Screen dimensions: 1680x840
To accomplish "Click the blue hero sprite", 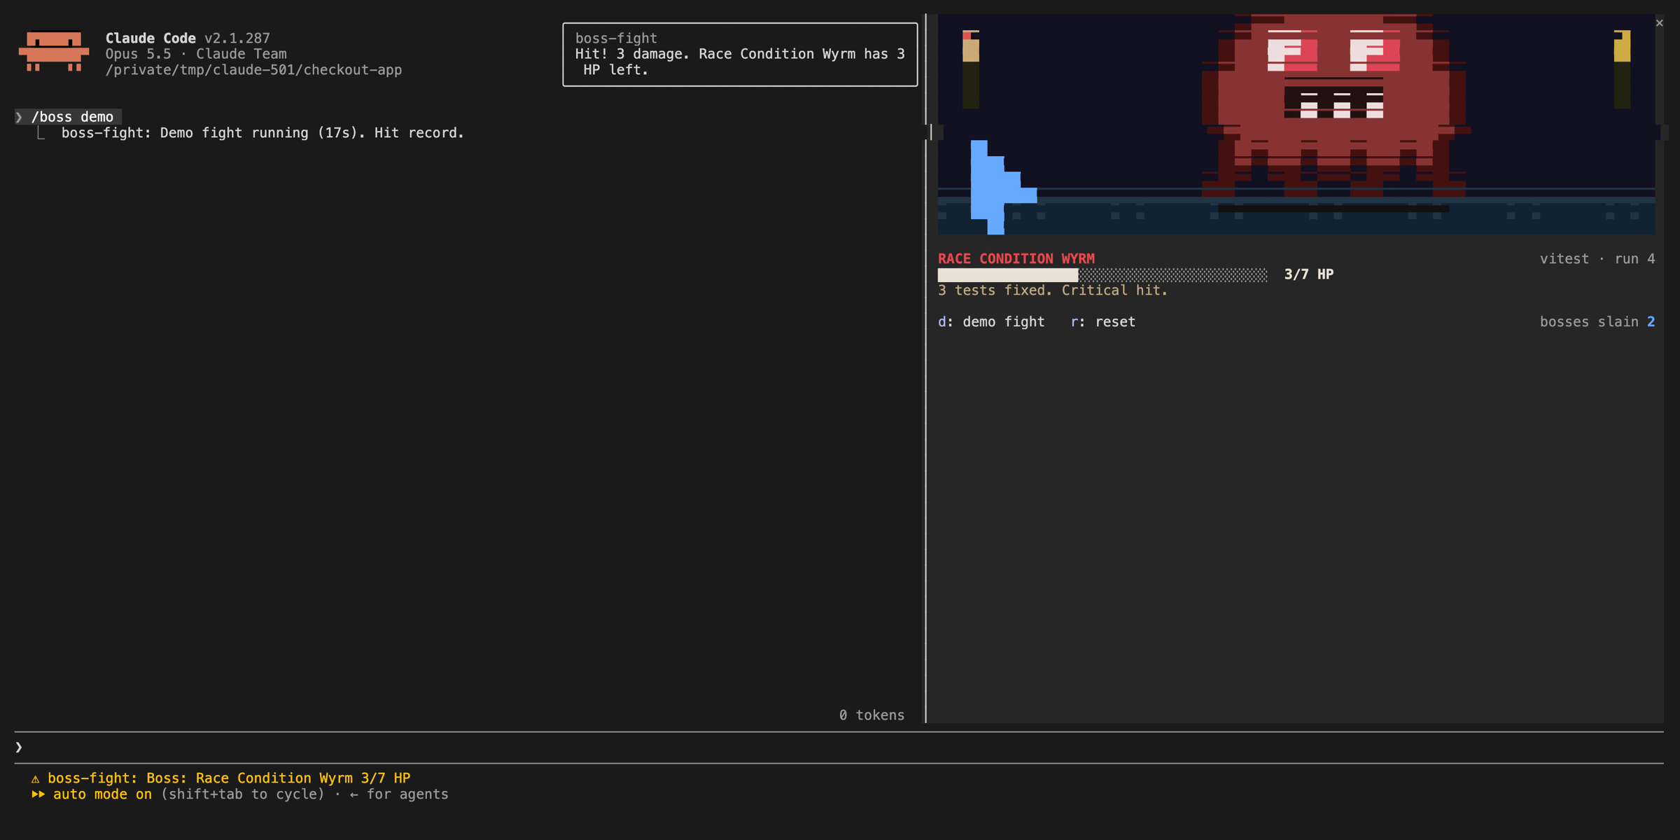I will [1002, 187].
